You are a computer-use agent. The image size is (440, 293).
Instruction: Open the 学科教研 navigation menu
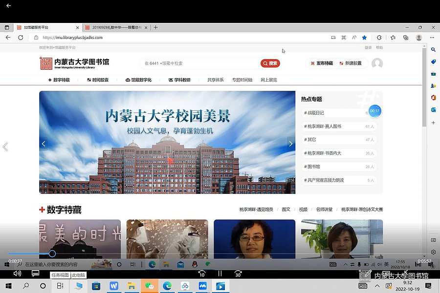179,80
